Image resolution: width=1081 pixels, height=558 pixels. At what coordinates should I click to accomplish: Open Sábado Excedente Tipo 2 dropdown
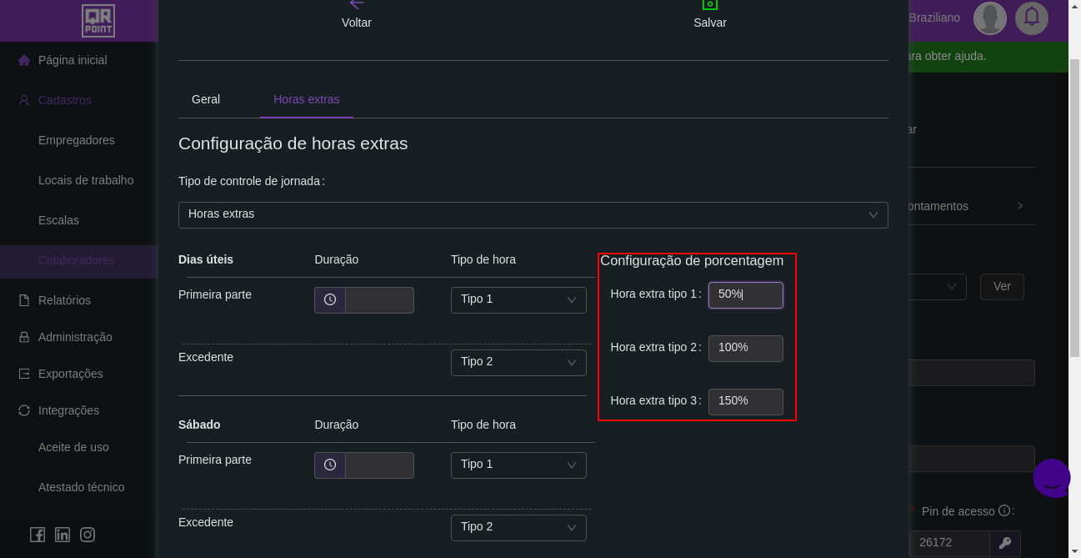(518, 527)
